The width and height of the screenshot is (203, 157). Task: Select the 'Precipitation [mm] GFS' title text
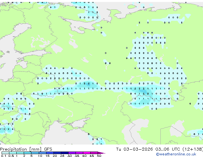click(26, 149)
